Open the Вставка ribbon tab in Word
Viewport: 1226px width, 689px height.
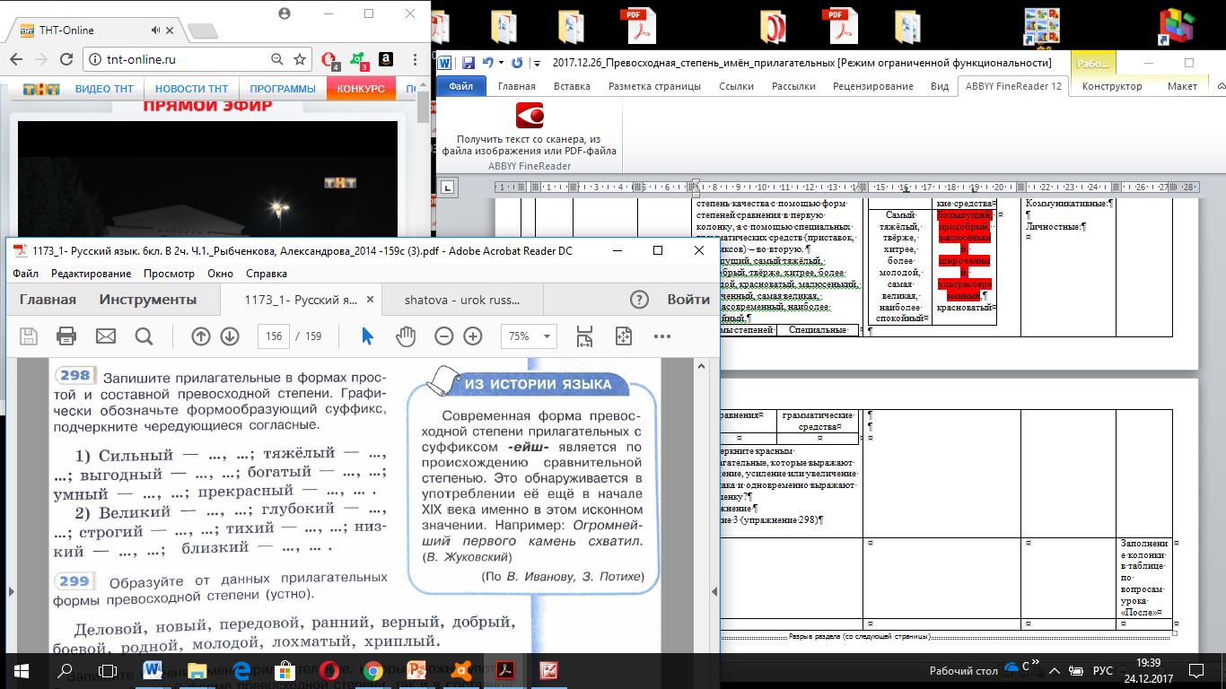(x=572, y=86)
